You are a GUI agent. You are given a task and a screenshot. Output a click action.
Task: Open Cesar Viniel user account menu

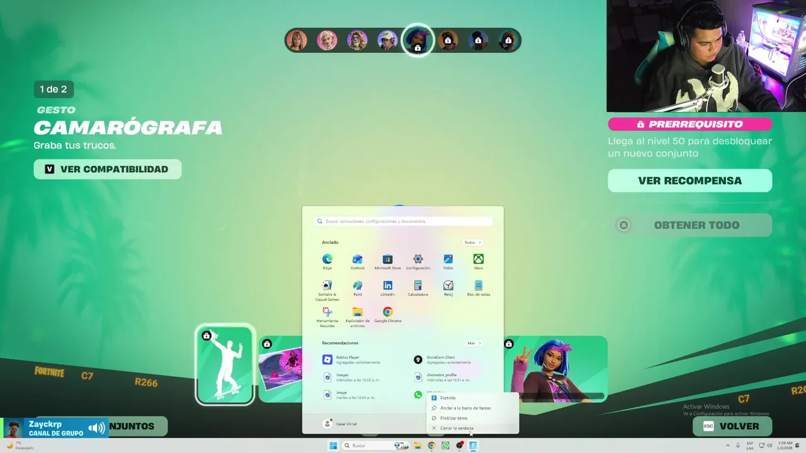click(341, 424)
